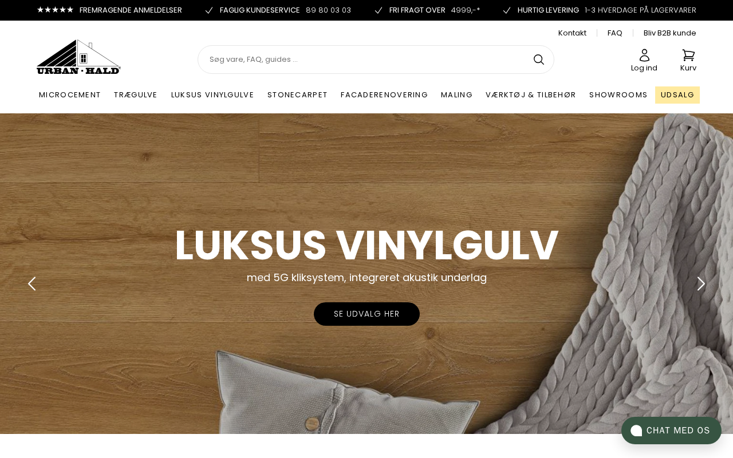Go to previous hero slide arrow
Image resolution: width=733 pixels, height=458 pixels.
click(x=32, y=283)
